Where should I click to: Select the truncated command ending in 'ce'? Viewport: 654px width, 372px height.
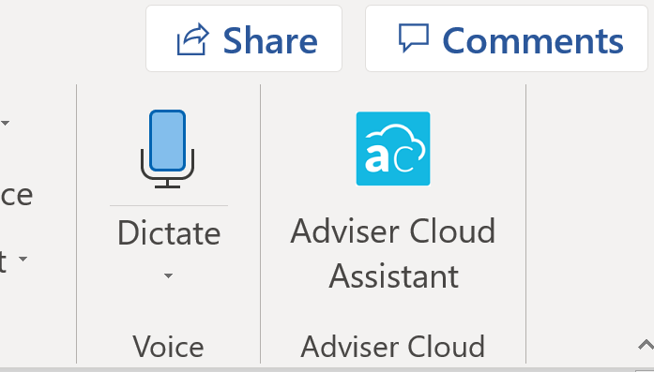pos(16,195)
